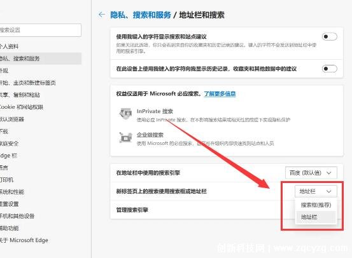Viewport: 352px width, 258px height.
Task: Click the InPrivate 搜索 title text
Action: [155, 111]
